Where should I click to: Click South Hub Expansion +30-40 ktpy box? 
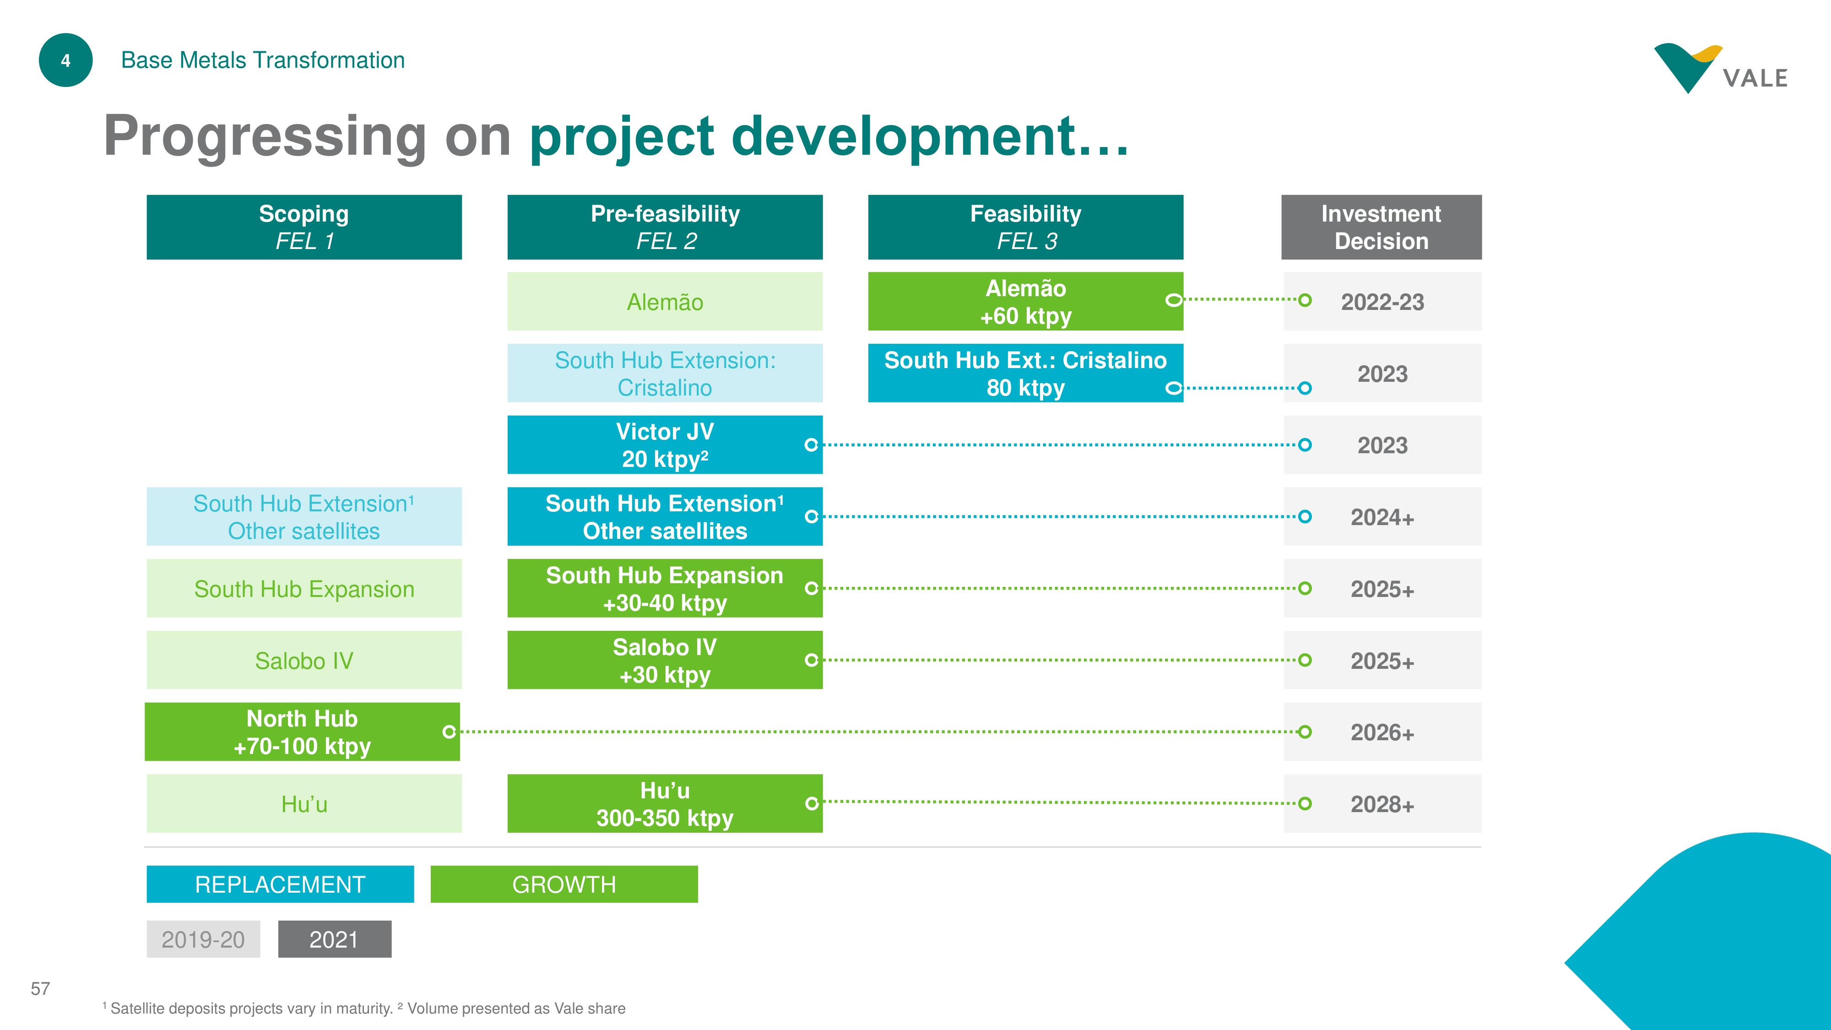click(x=665, y=589)
